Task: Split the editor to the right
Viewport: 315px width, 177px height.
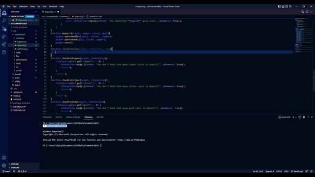Action: 307,12
